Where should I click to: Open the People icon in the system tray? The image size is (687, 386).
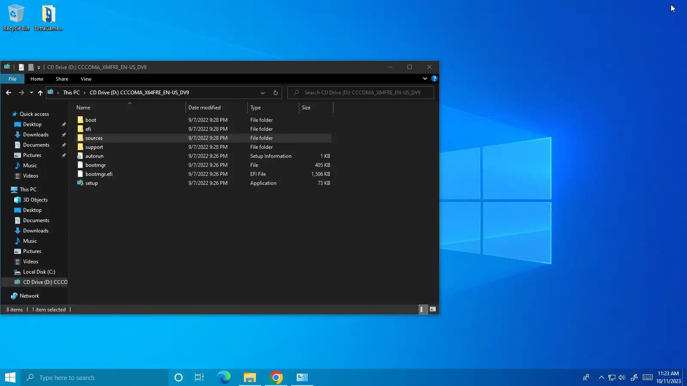point(586,377)
